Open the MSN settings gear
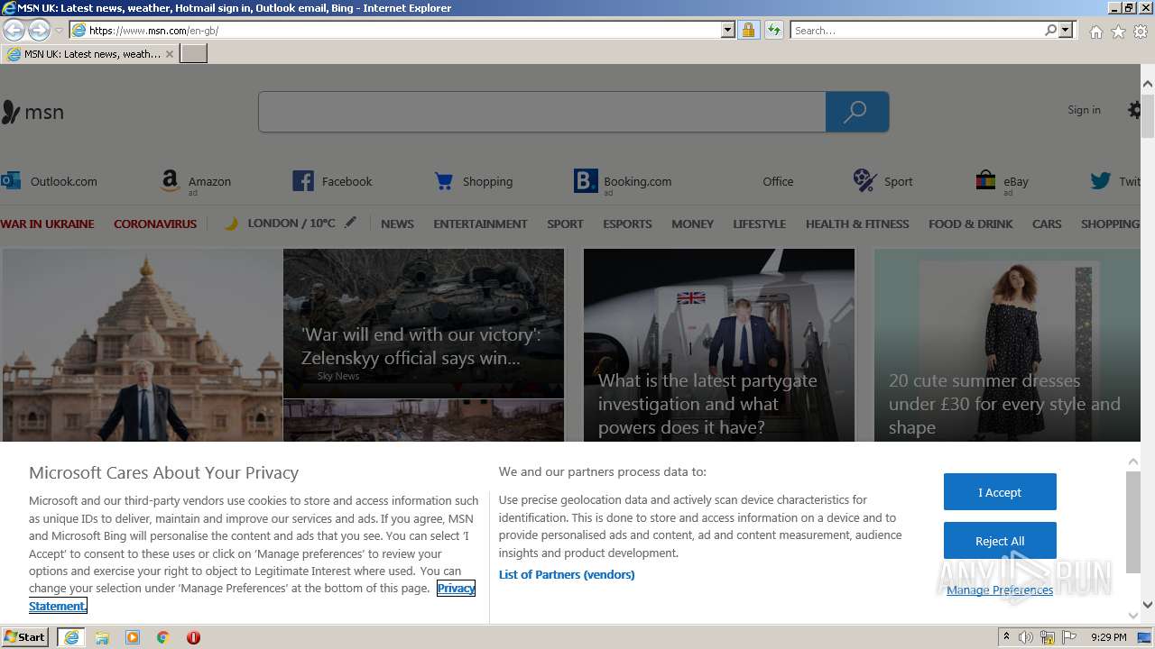This screenshot has width=1155, height=649. point(1134,110)
